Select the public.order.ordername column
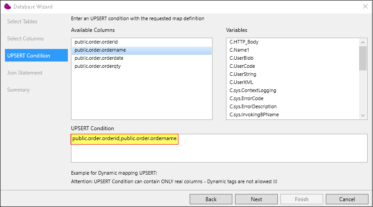373x207 pixels. click(142, 50)
